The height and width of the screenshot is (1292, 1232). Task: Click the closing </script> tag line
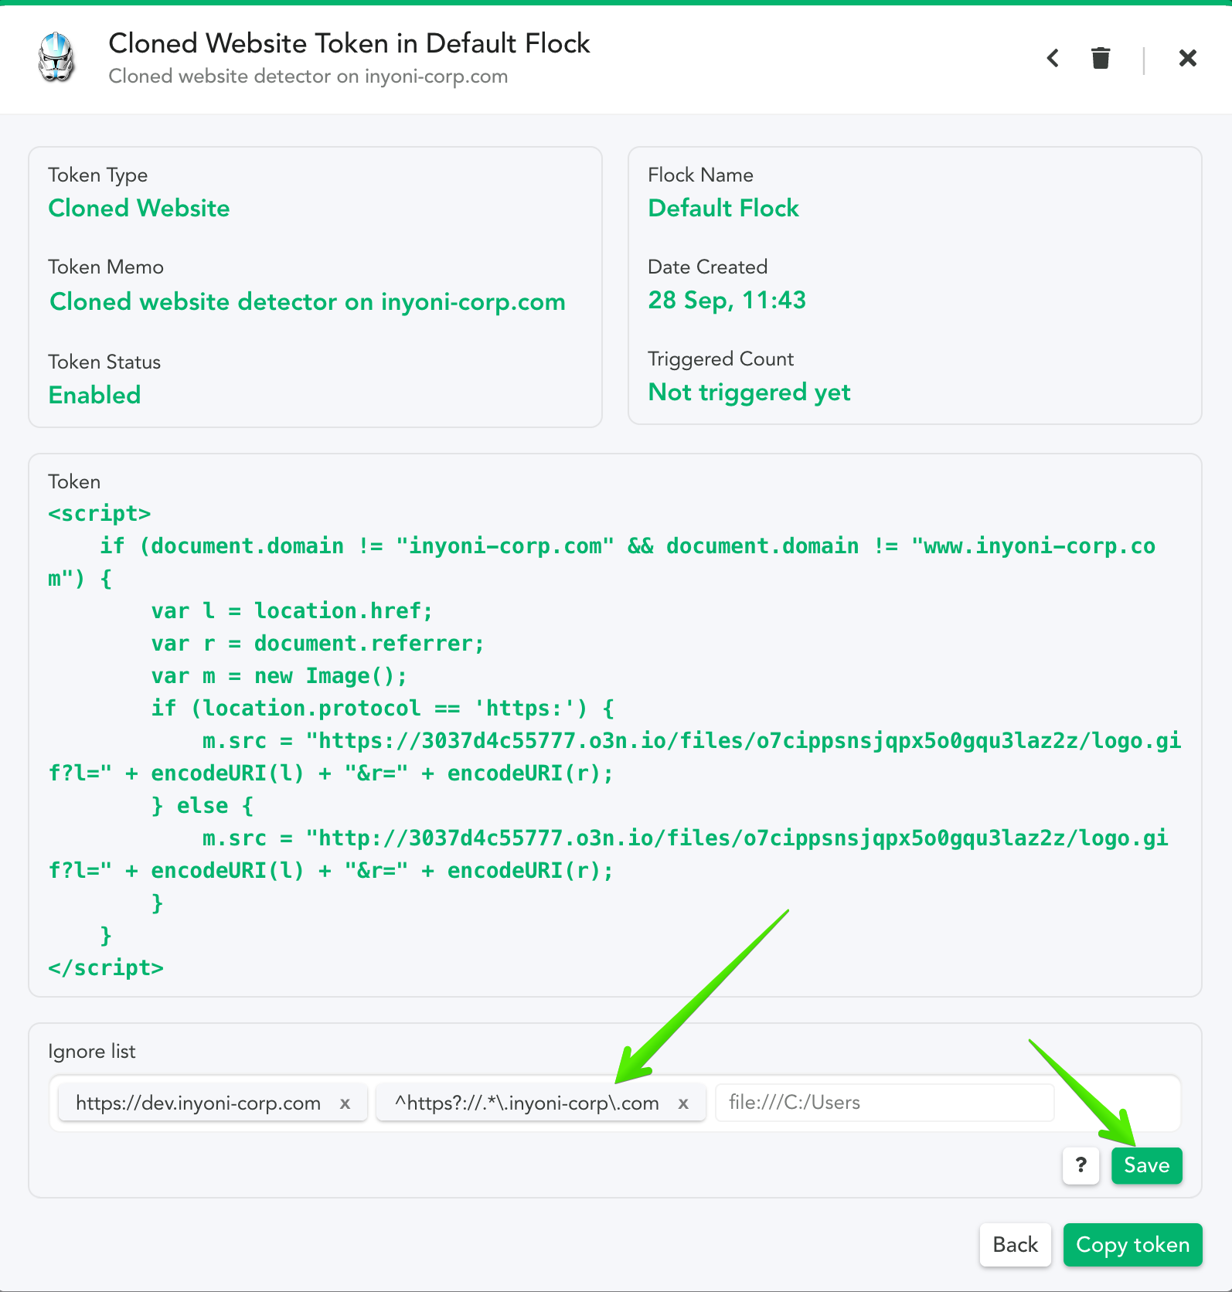coord(106,967)
